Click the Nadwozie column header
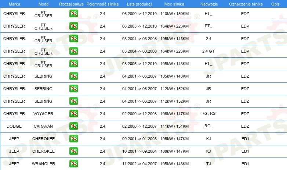The height and width of the screenshot is (170, 287). point(209,4)
